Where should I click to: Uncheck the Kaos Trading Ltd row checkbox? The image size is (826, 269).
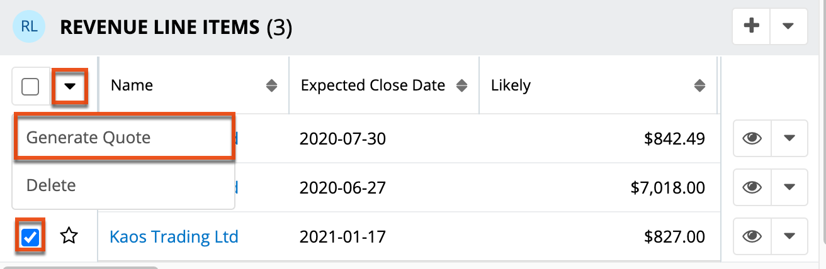[30, 236]
